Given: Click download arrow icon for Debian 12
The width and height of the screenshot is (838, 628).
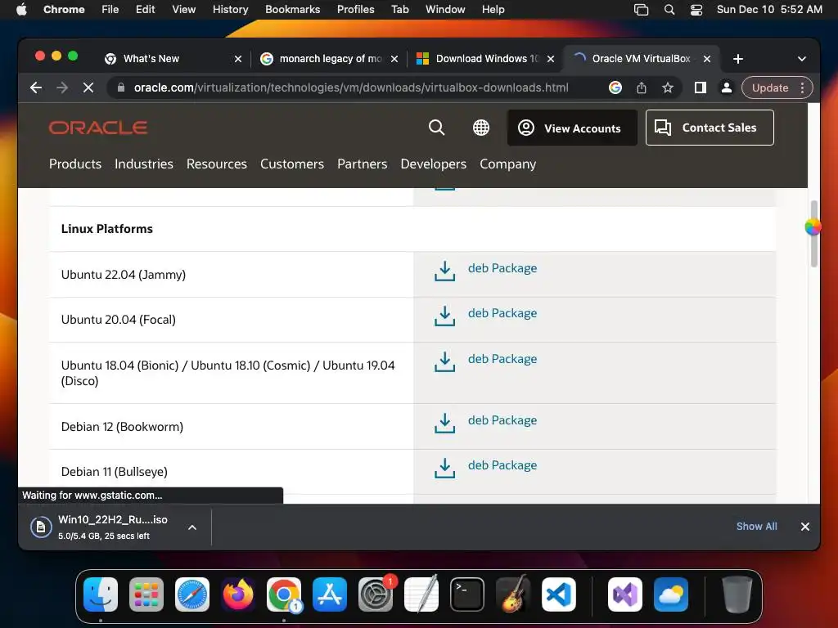Looking at the screenshot, I should [x=444, y=423].
